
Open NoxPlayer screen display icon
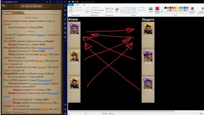tap(65, 24)
